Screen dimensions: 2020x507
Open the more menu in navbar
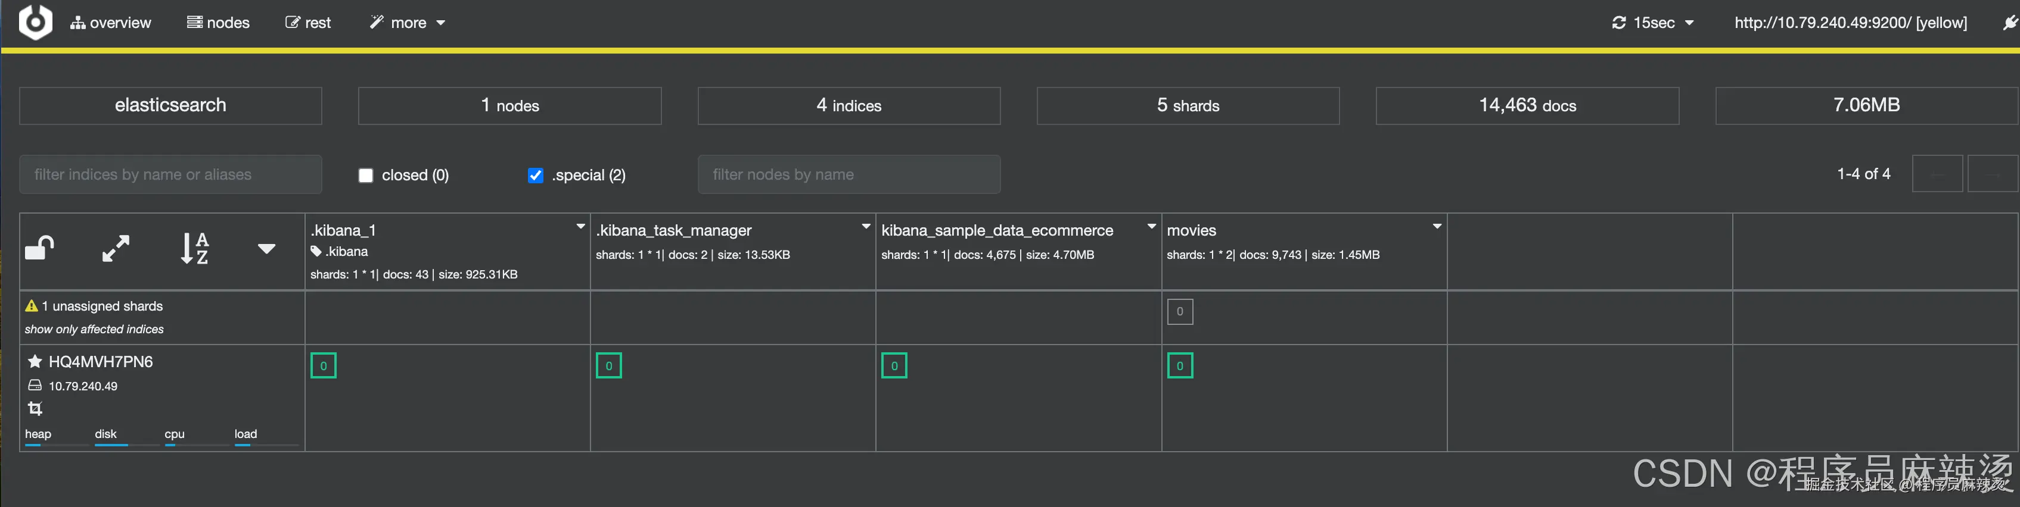pos(408,23)
